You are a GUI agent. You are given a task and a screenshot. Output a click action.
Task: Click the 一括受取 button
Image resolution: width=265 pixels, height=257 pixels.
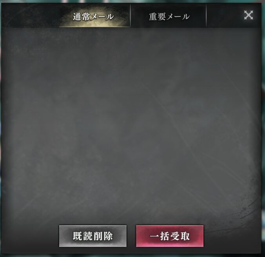pyautogui.click(x=170, y=236)
